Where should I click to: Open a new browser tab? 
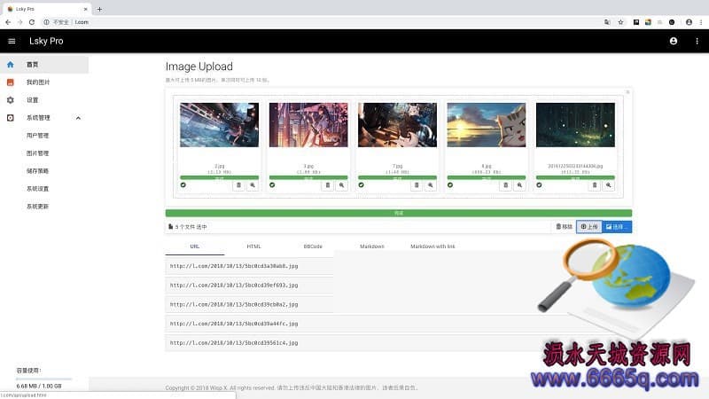click(x=99, y=9)
